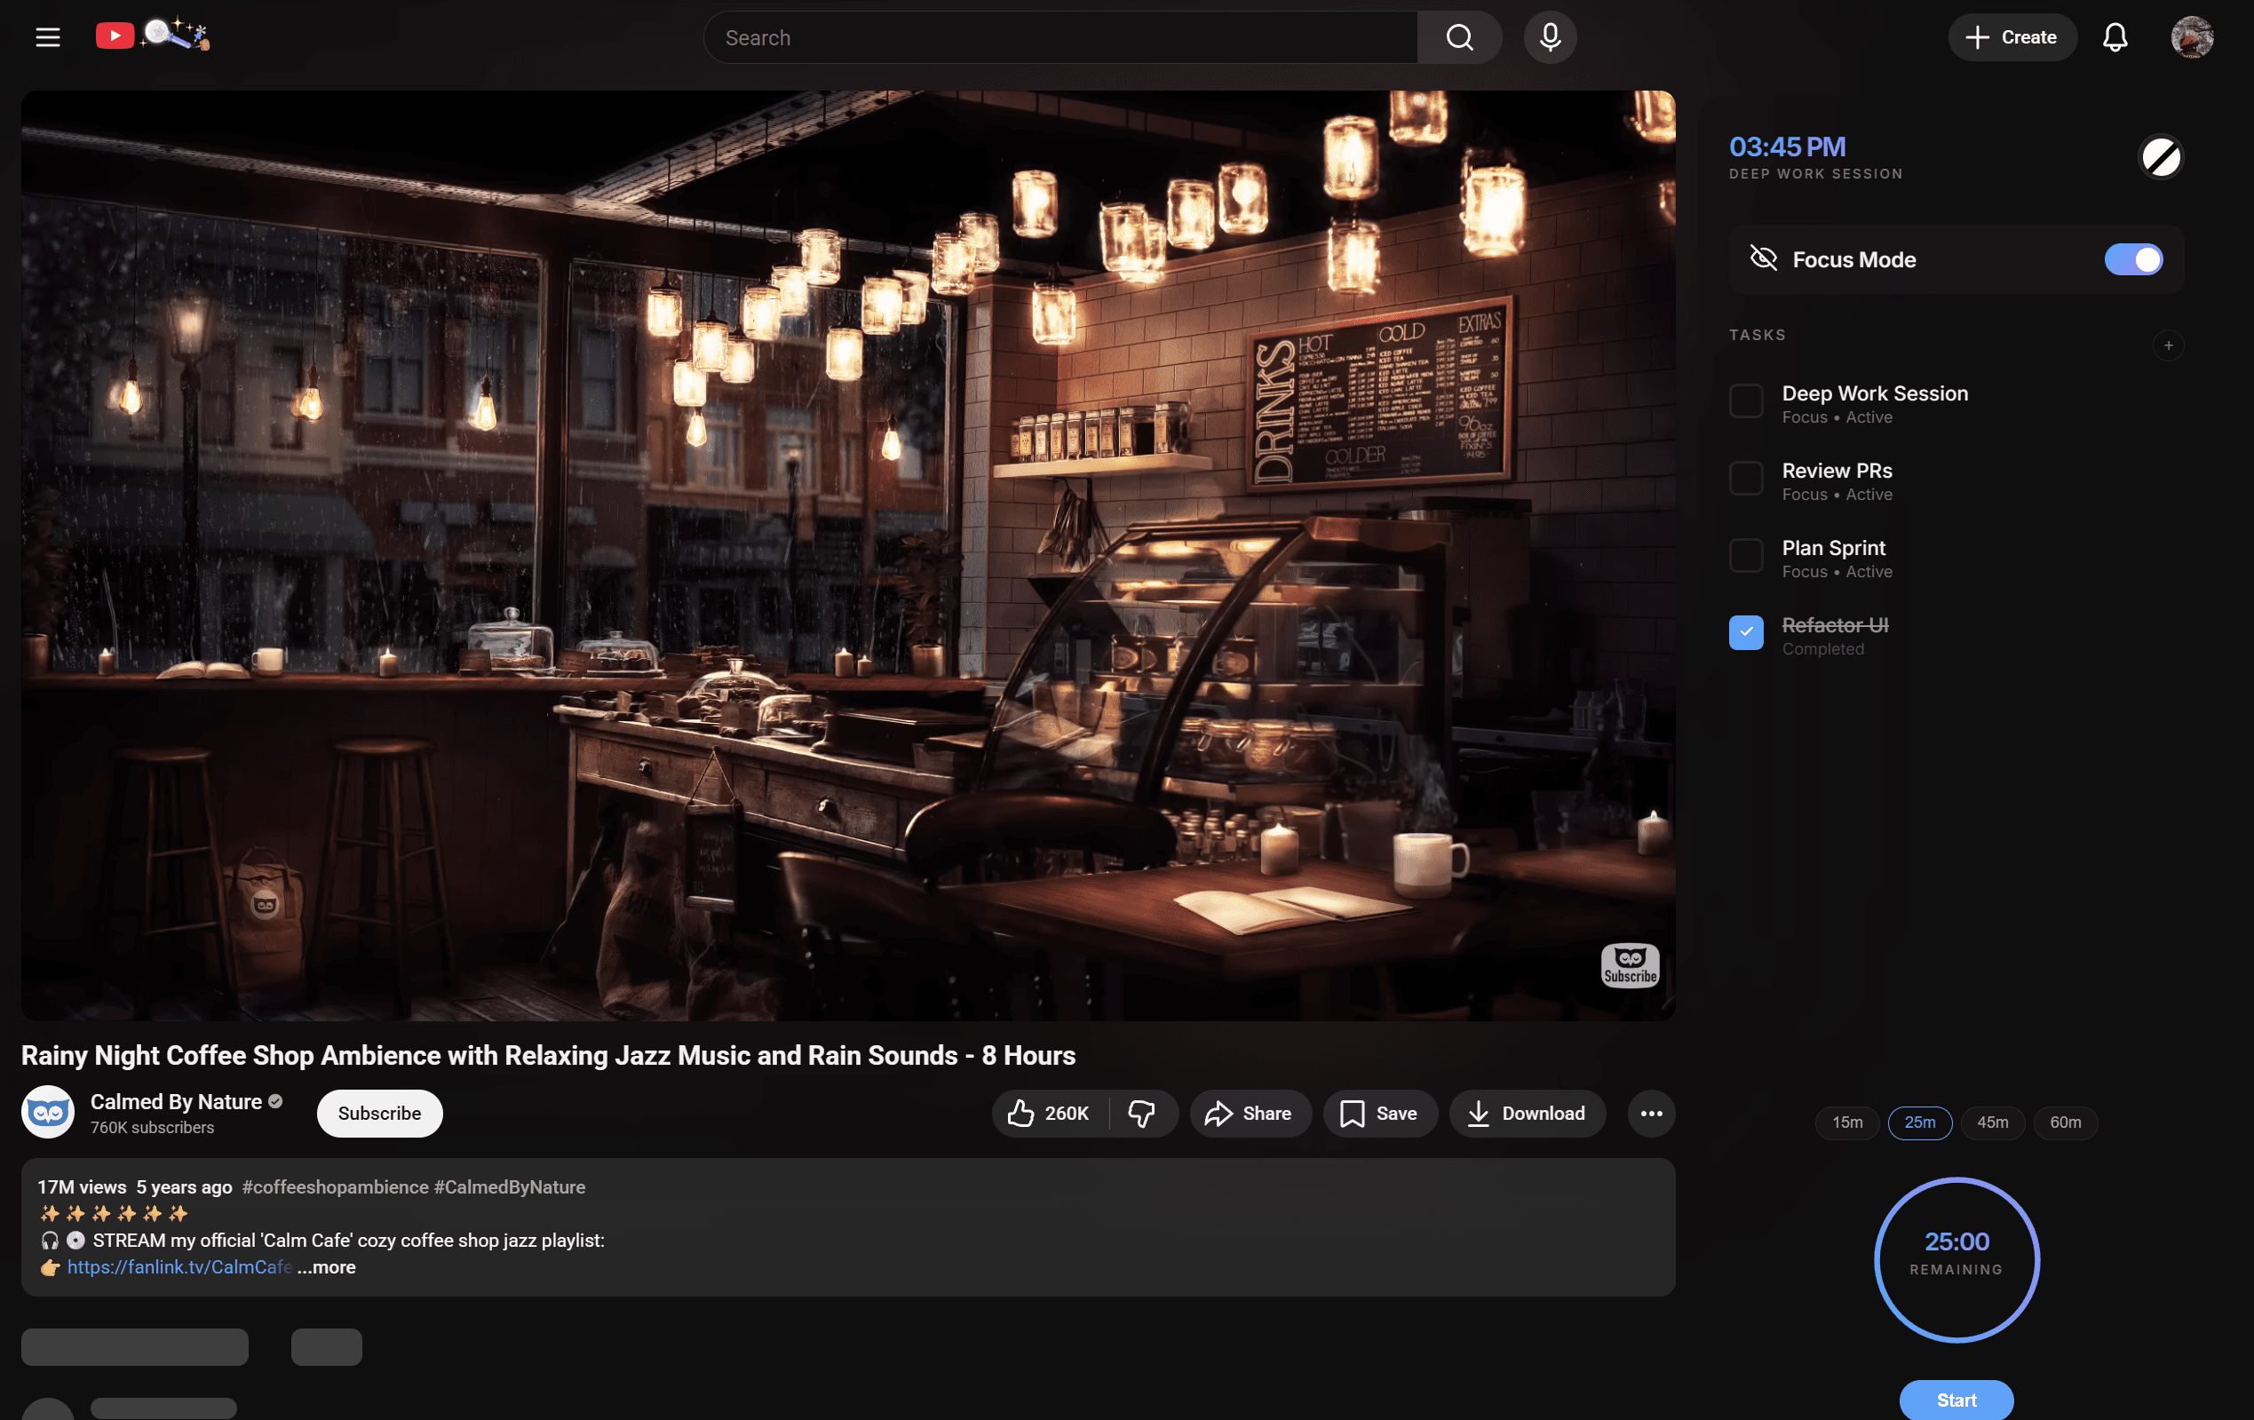
Task: Click the Start button below the timer
Action: click(1956, 1400)
